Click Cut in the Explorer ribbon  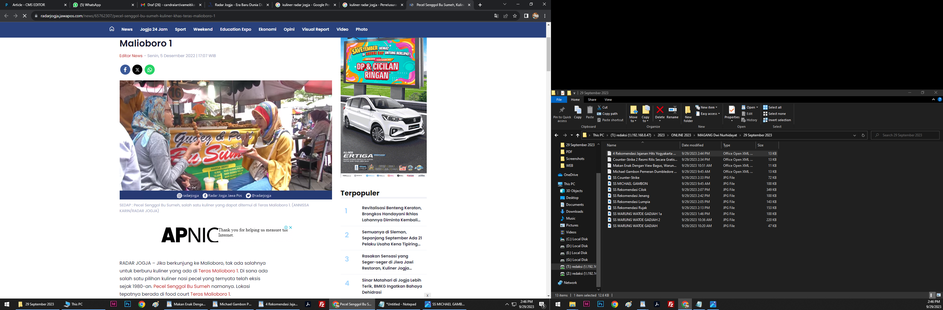pos(602,107)
